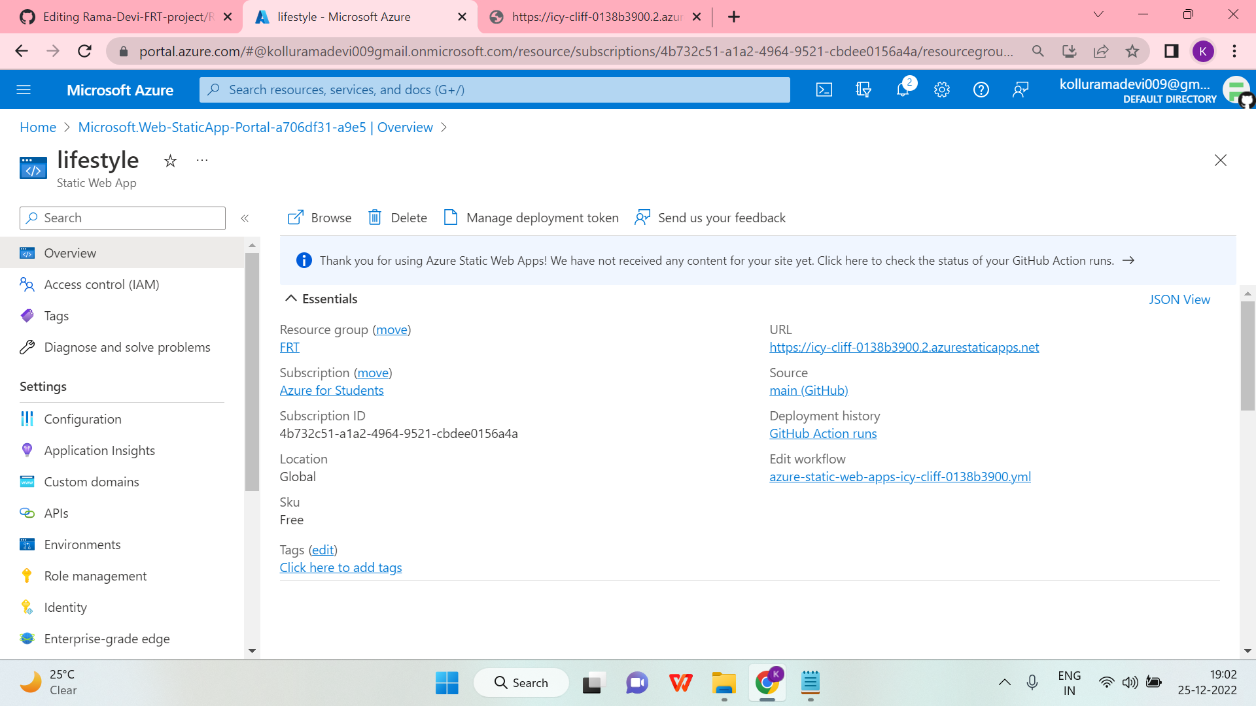Screen dimensions: 1256x706
Task: Click the JSON View link
Action: pos(1179,299)
